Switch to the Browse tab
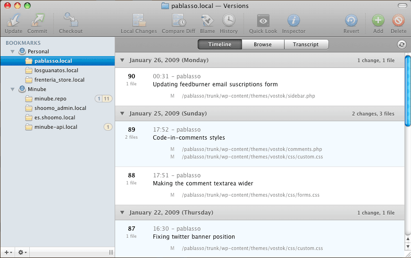411x258 pixels. pos(263,44)
